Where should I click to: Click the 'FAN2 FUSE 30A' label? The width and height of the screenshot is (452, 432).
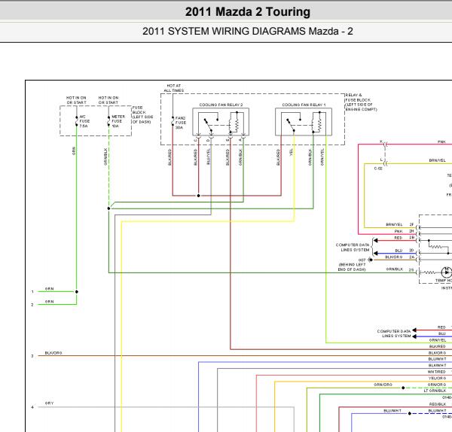coord(181,123)
